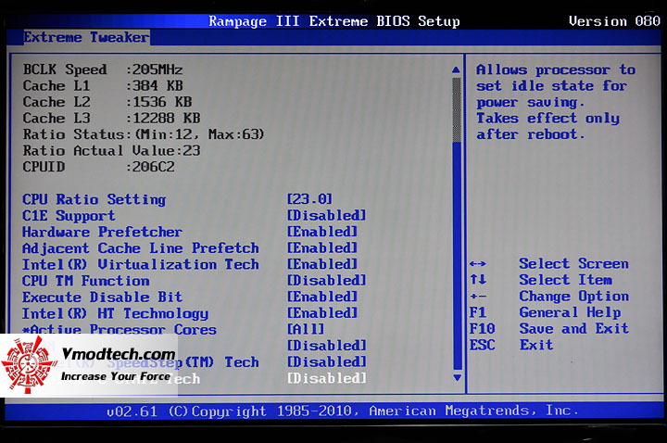Change CPU TM Function [Disabled] value
The height and width of the screenshot is (443, 667).
pos(326,281)
